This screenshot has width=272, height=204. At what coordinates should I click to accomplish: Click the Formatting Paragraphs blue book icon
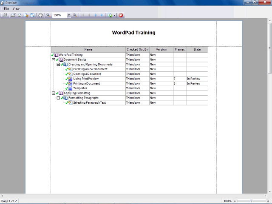[x=65, y=98]
